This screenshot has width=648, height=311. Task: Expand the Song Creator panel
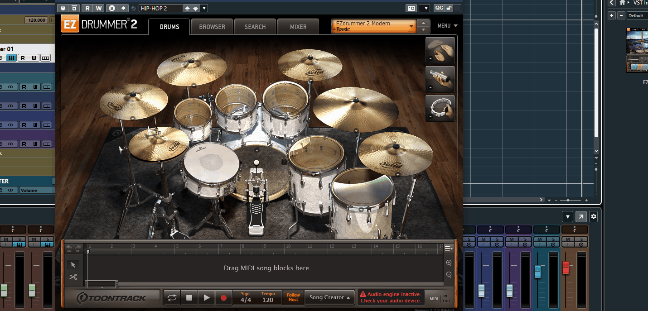point(329,297)
